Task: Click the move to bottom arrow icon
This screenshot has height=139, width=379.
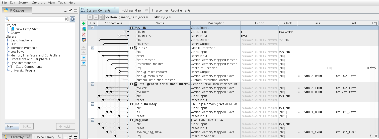Action: (84, 63)
